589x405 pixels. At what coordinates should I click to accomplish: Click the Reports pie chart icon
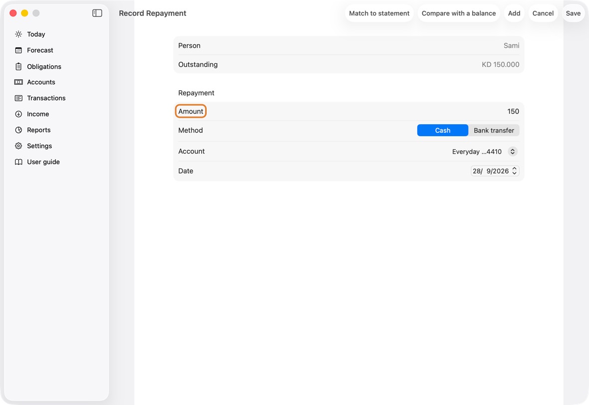(x=18, y=130)
